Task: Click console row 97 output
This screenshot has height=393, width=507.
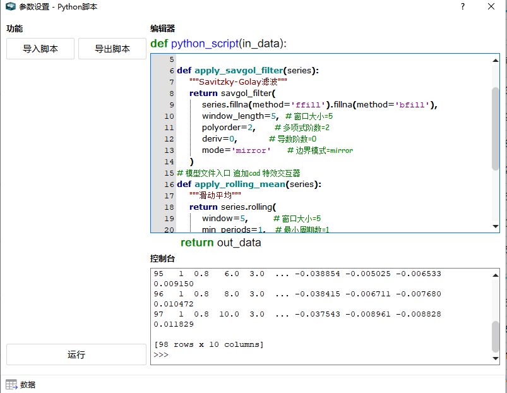Action: coord(297,314)
